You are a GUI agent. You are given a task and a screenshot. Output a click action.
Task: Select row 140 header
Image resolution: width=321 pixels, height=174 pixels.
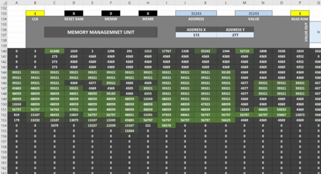coord(4,51)
